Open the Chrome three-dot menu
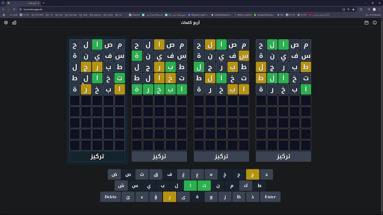 pyautogui.click(x=379, y=9)
